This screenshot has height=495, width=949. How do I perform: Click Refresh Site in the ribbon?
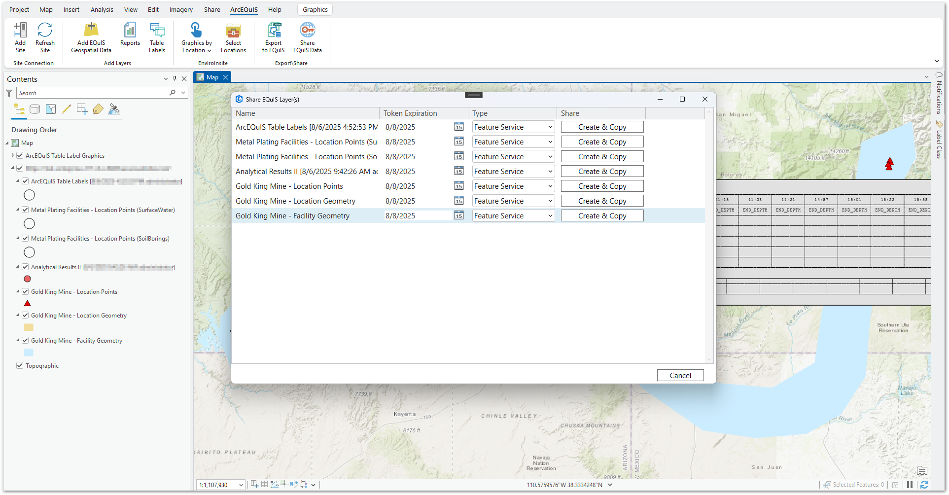click(x=45, y=31)
